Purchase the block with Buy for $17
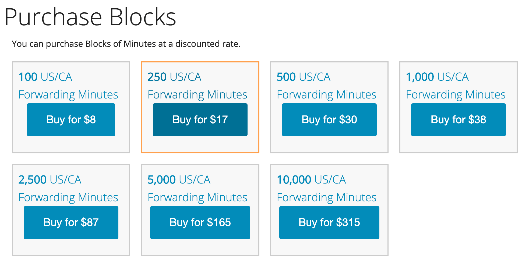This screenshot has width=529, height=268. pyautogui.click(x=200, y=120)
